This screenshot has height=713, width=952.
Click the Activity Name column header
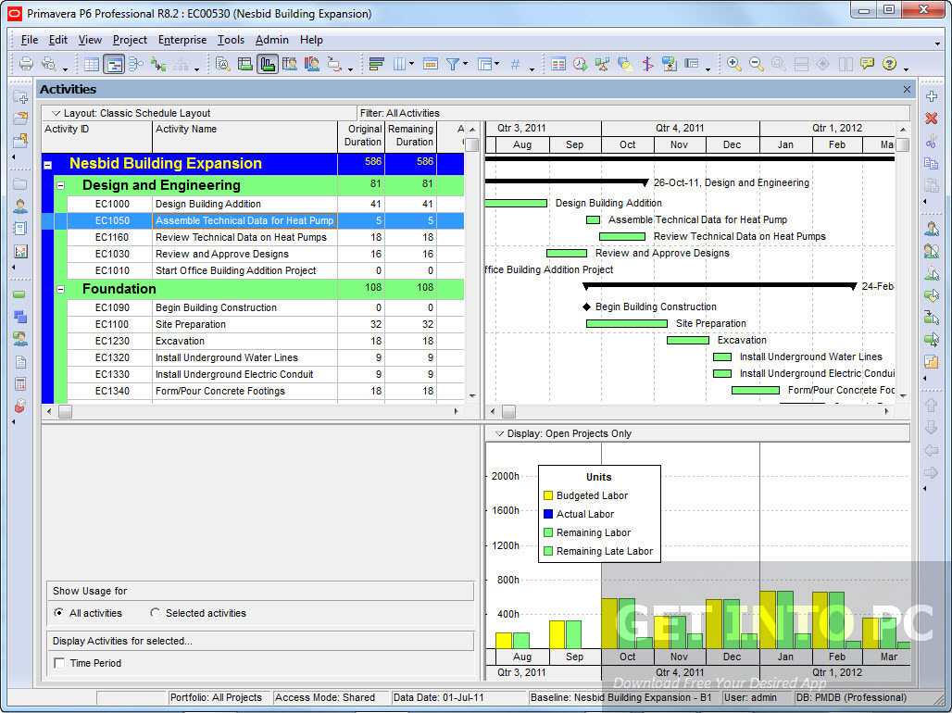[x=244, y=136]
